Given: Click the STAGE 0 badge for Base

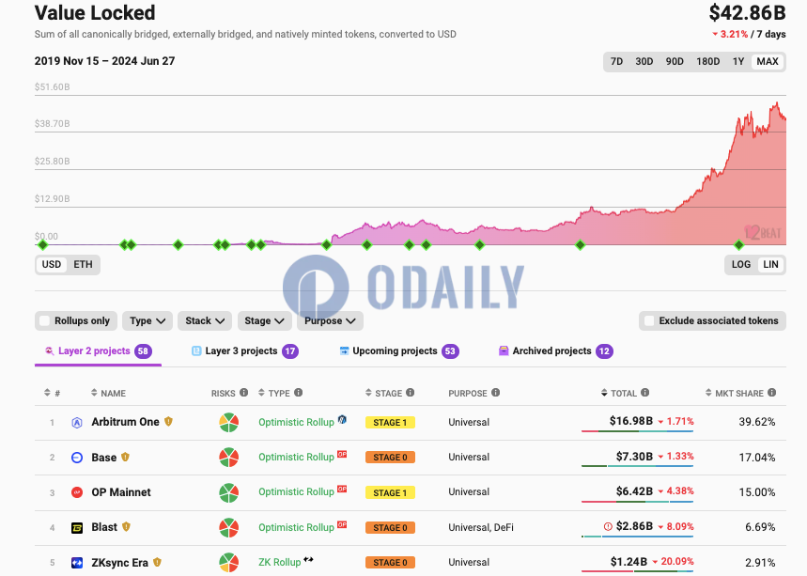Looking at the screenshot, I should click(390, 458).
